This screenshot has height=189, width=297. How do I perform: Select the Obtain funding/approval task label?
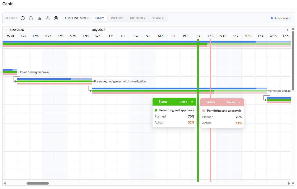point(34,72)
